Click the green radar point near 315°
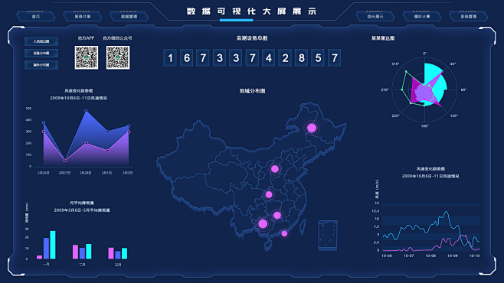The width and height of the screenshot is (504, 283). pyautogui.click(x=406, y=72)
